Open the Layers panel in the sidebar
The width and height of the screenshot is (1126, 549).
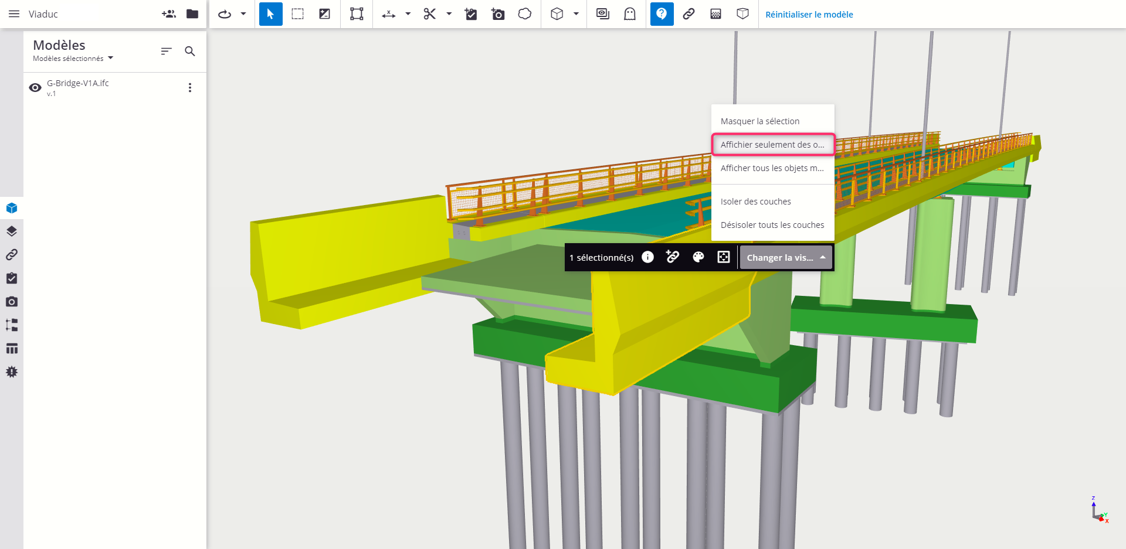11,231
